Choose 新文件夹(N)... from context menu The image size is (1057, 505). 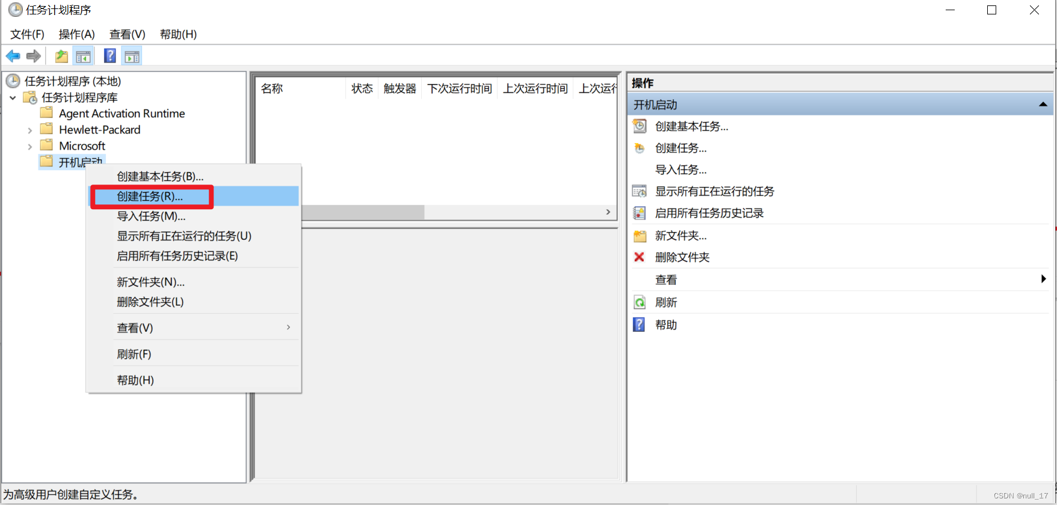[194, 282]
